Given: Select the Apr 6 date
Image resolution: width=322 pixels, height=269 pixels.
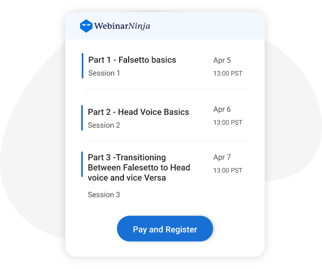Looking at the screenshot, I should tap(222, 109).
